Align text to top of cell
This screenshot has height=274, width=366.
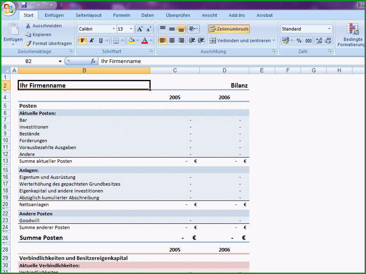click(163, 29)
